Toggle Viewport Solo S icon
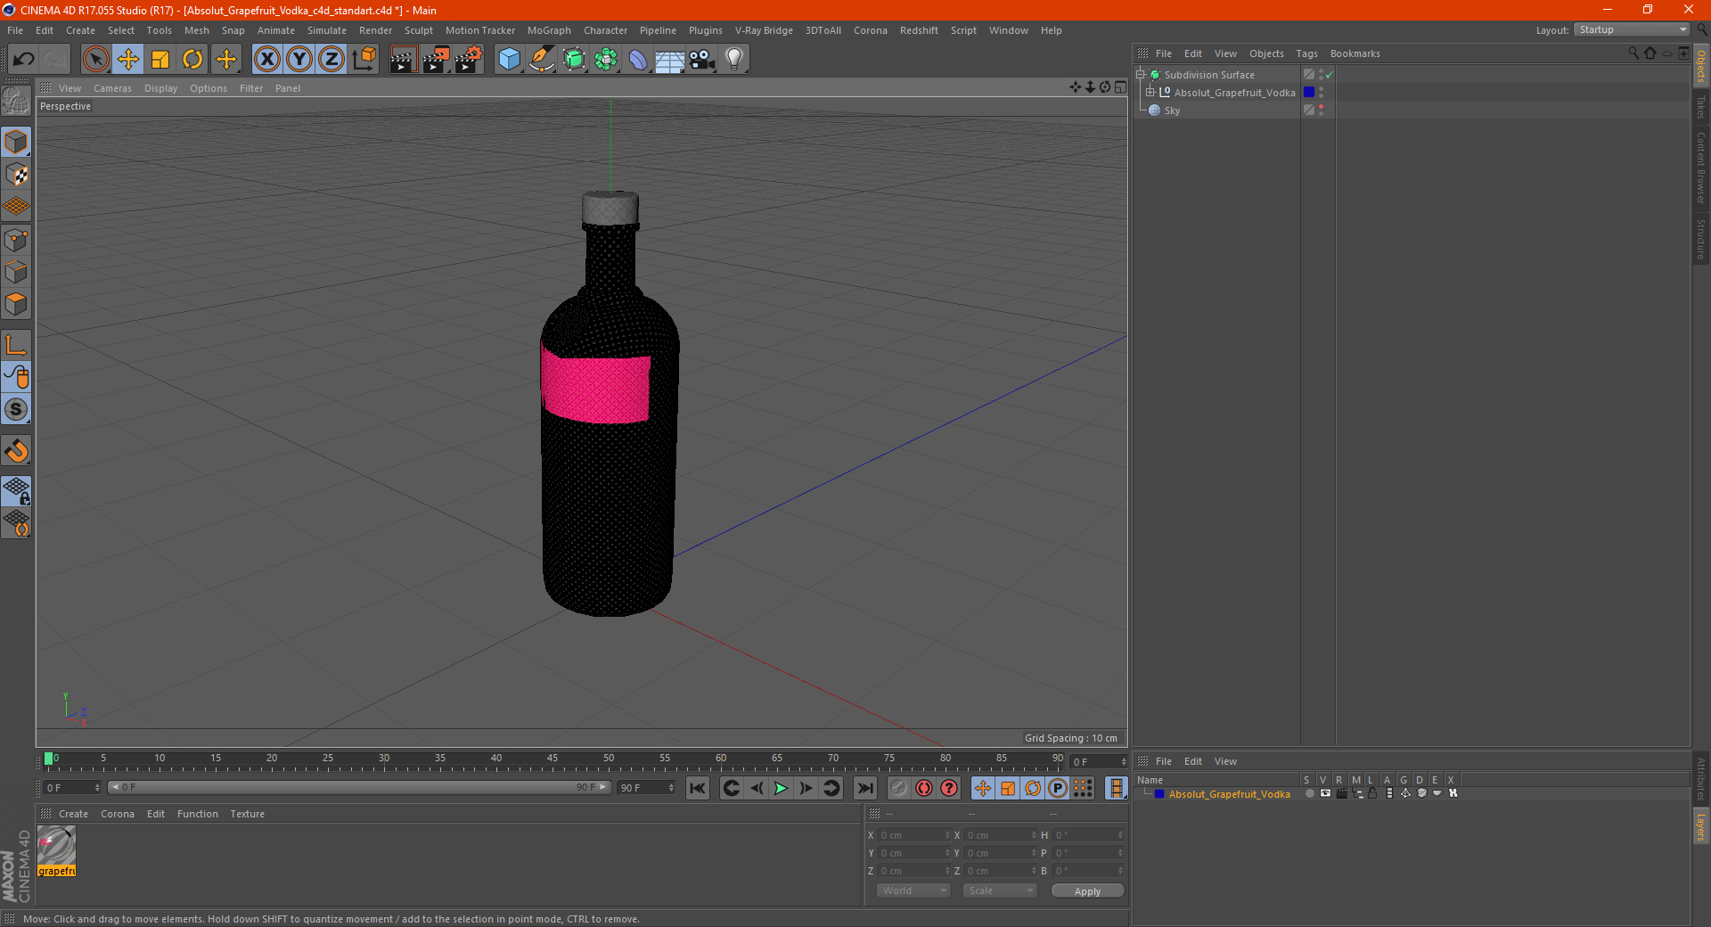This screenshot has width=1711, height=927. pos(17,409)
